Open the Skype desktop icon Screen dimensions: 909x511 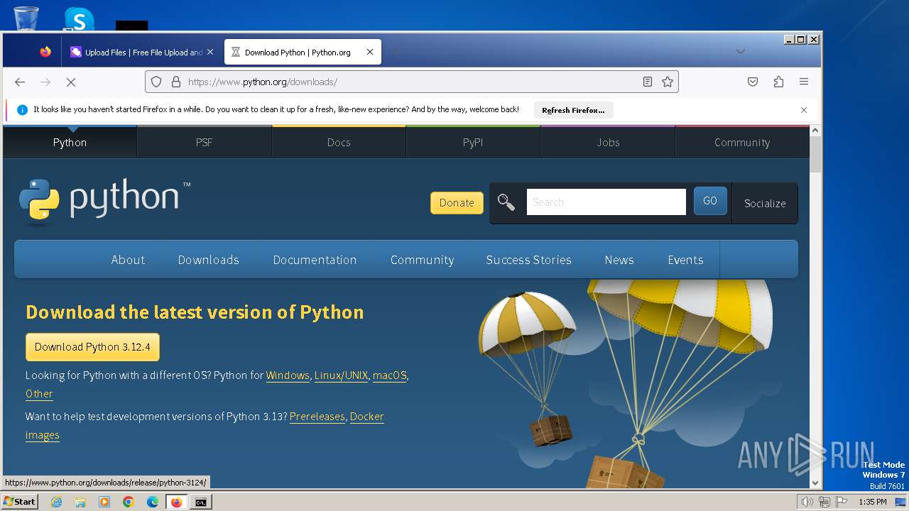79,18
